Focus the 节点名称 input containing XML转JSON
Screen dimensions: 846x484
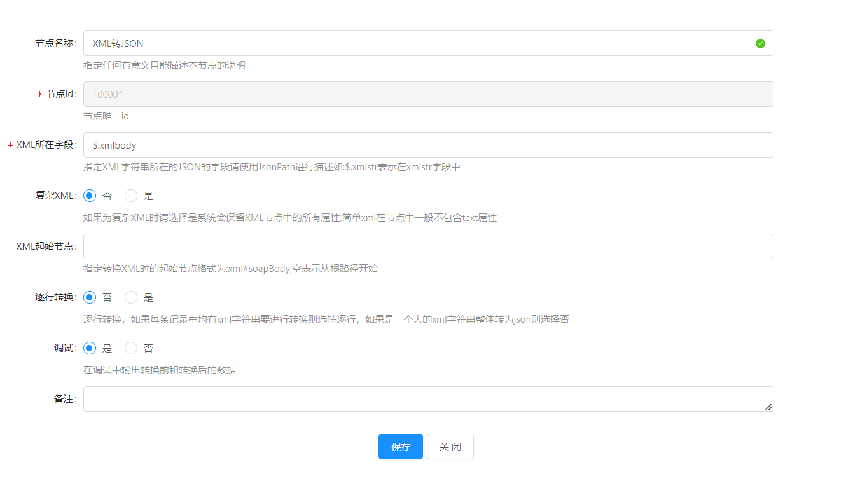pyautogui.click(x=420, y=43)
